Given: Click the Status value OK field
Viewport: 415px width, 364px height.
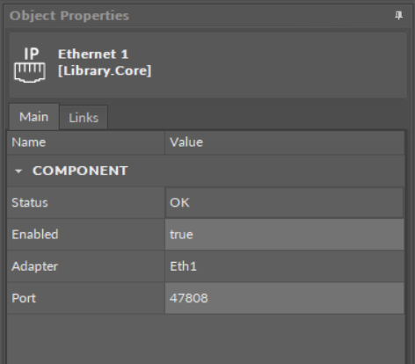Looking at the screenshot, I should (285, 202).
